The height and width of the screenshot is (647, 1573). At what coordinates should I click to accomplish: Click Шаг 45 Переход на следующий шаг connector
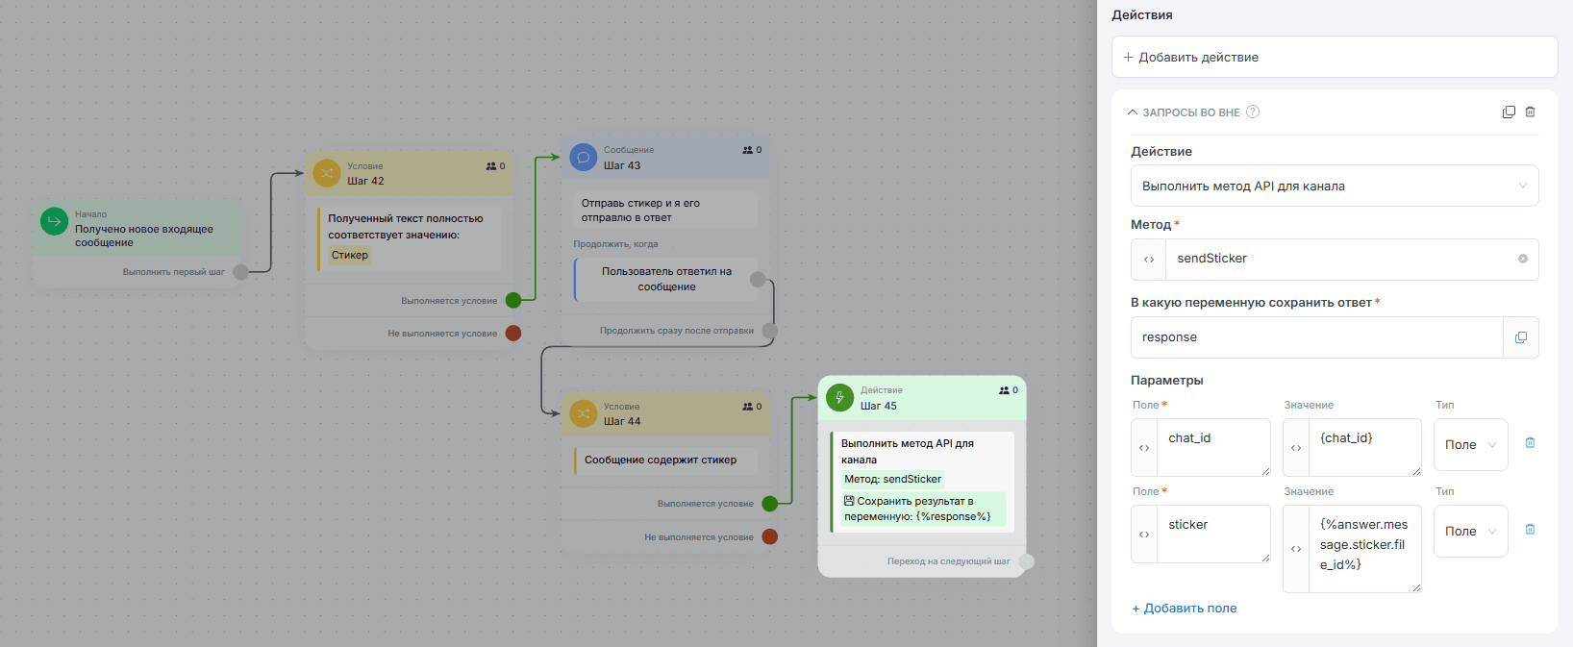[1026, 561]
